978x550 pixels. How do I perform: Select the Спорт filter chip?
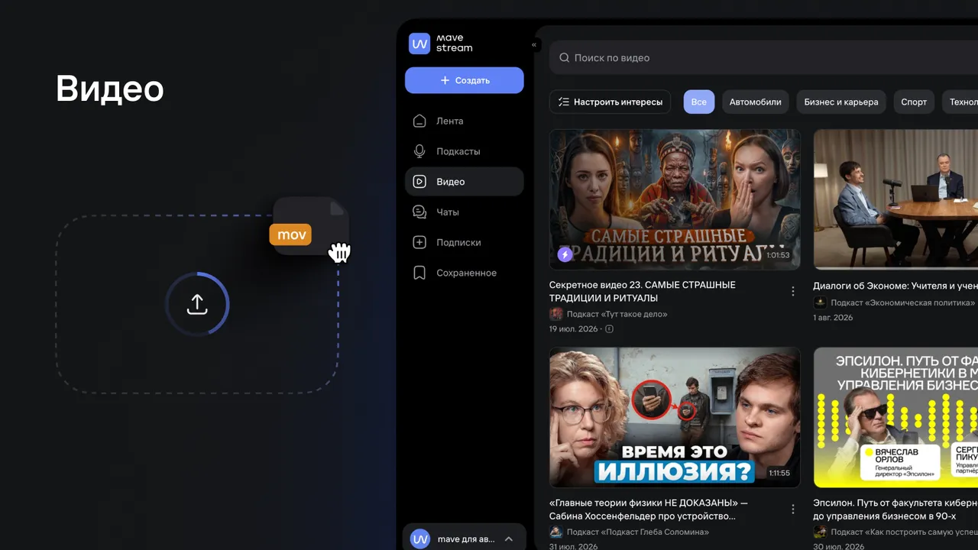tap(914, 102)
